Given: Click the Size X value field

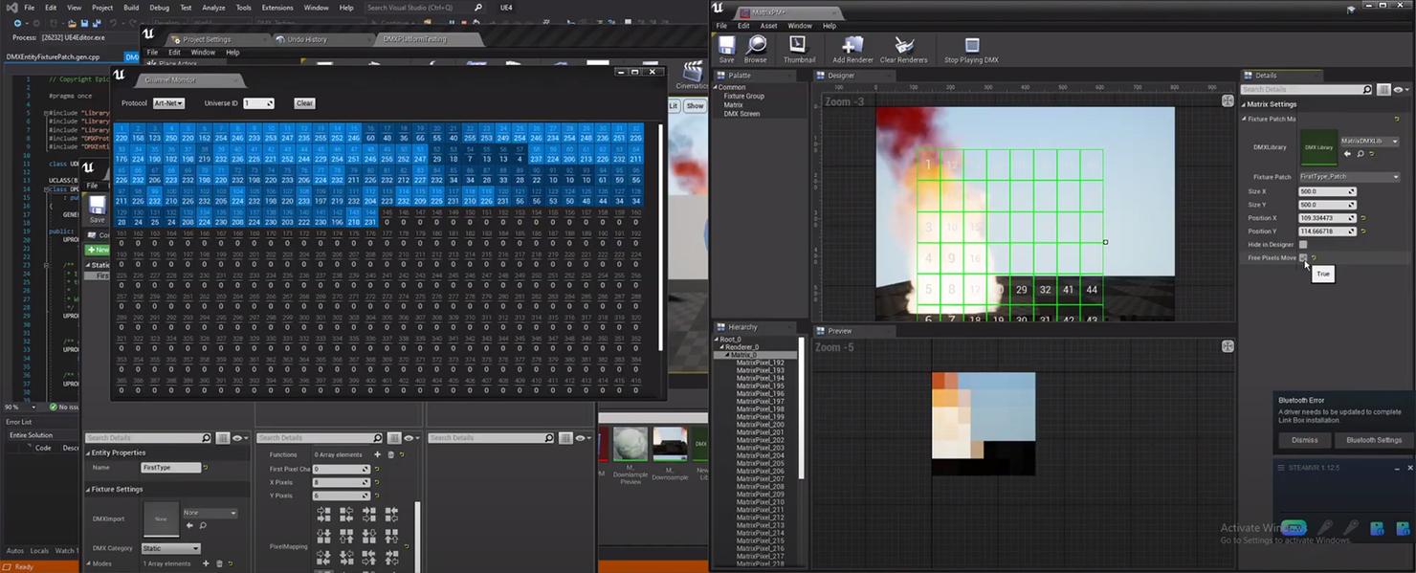Looking at the screenshot, I should (1322, 191).
